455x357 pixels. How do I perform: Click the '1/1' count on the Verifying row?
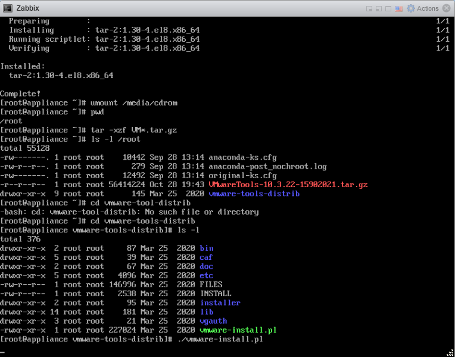click(x=443, y=48)
